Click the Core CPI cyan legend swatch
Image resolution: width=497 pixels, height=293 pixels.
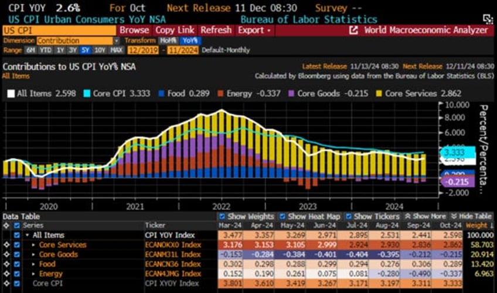(87, 94)
